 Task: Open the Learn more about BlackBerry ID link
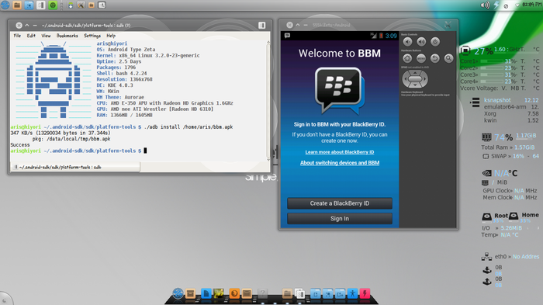pos(340,152)
